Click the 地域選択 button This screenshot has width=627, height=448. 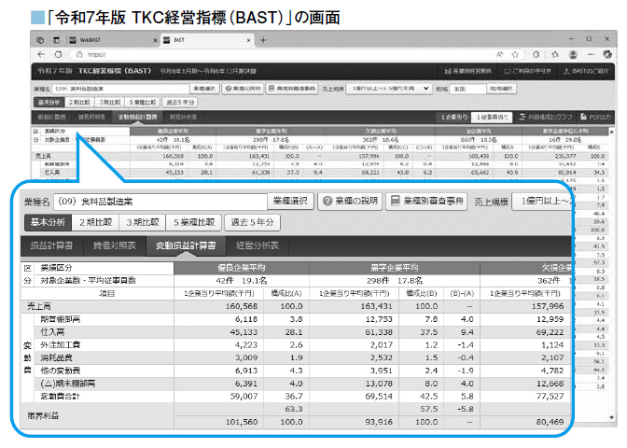501,89
